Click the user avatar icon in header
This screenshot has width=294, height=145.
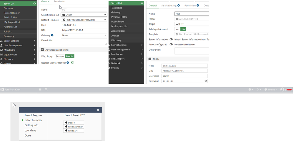tap(282, 90)
